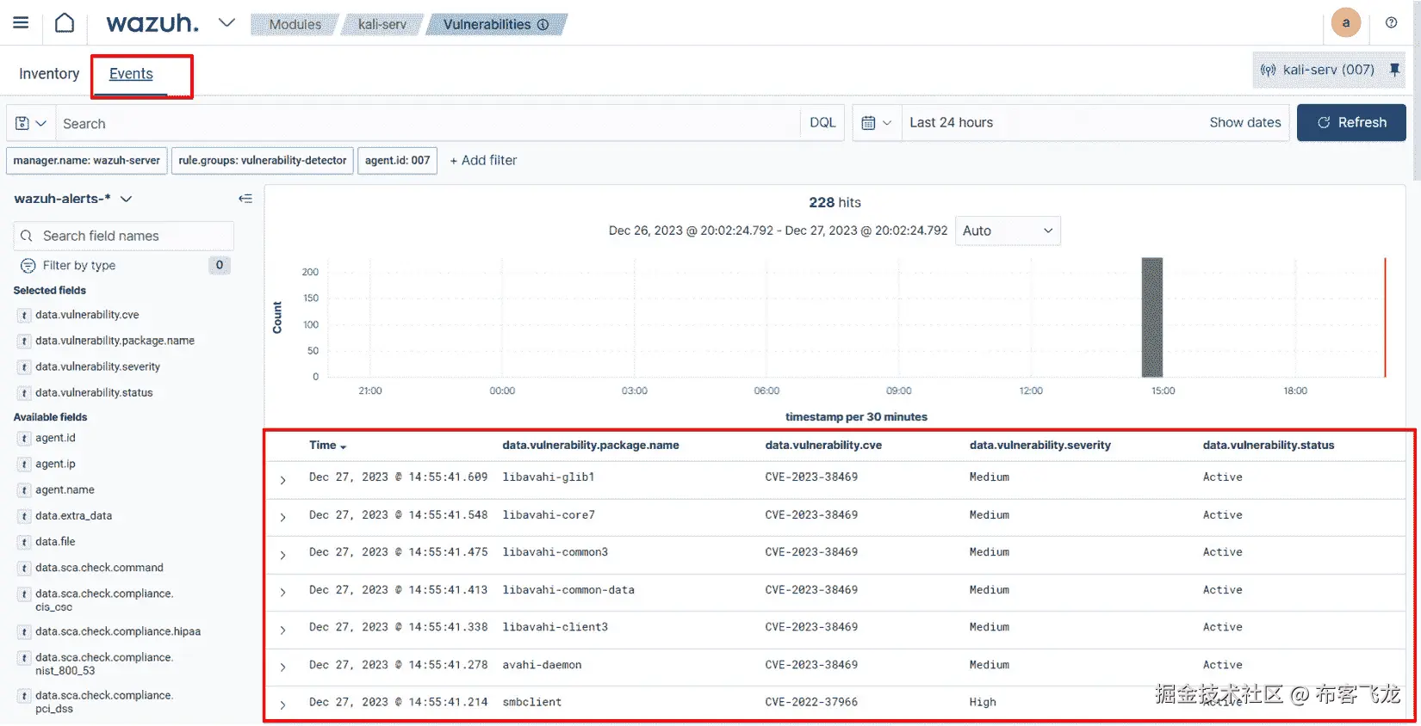Image resolution: width=1421 pixels, height=726 pixels.
Task: Open the calendar quick date menu
Action: click(x=877, y=123)
